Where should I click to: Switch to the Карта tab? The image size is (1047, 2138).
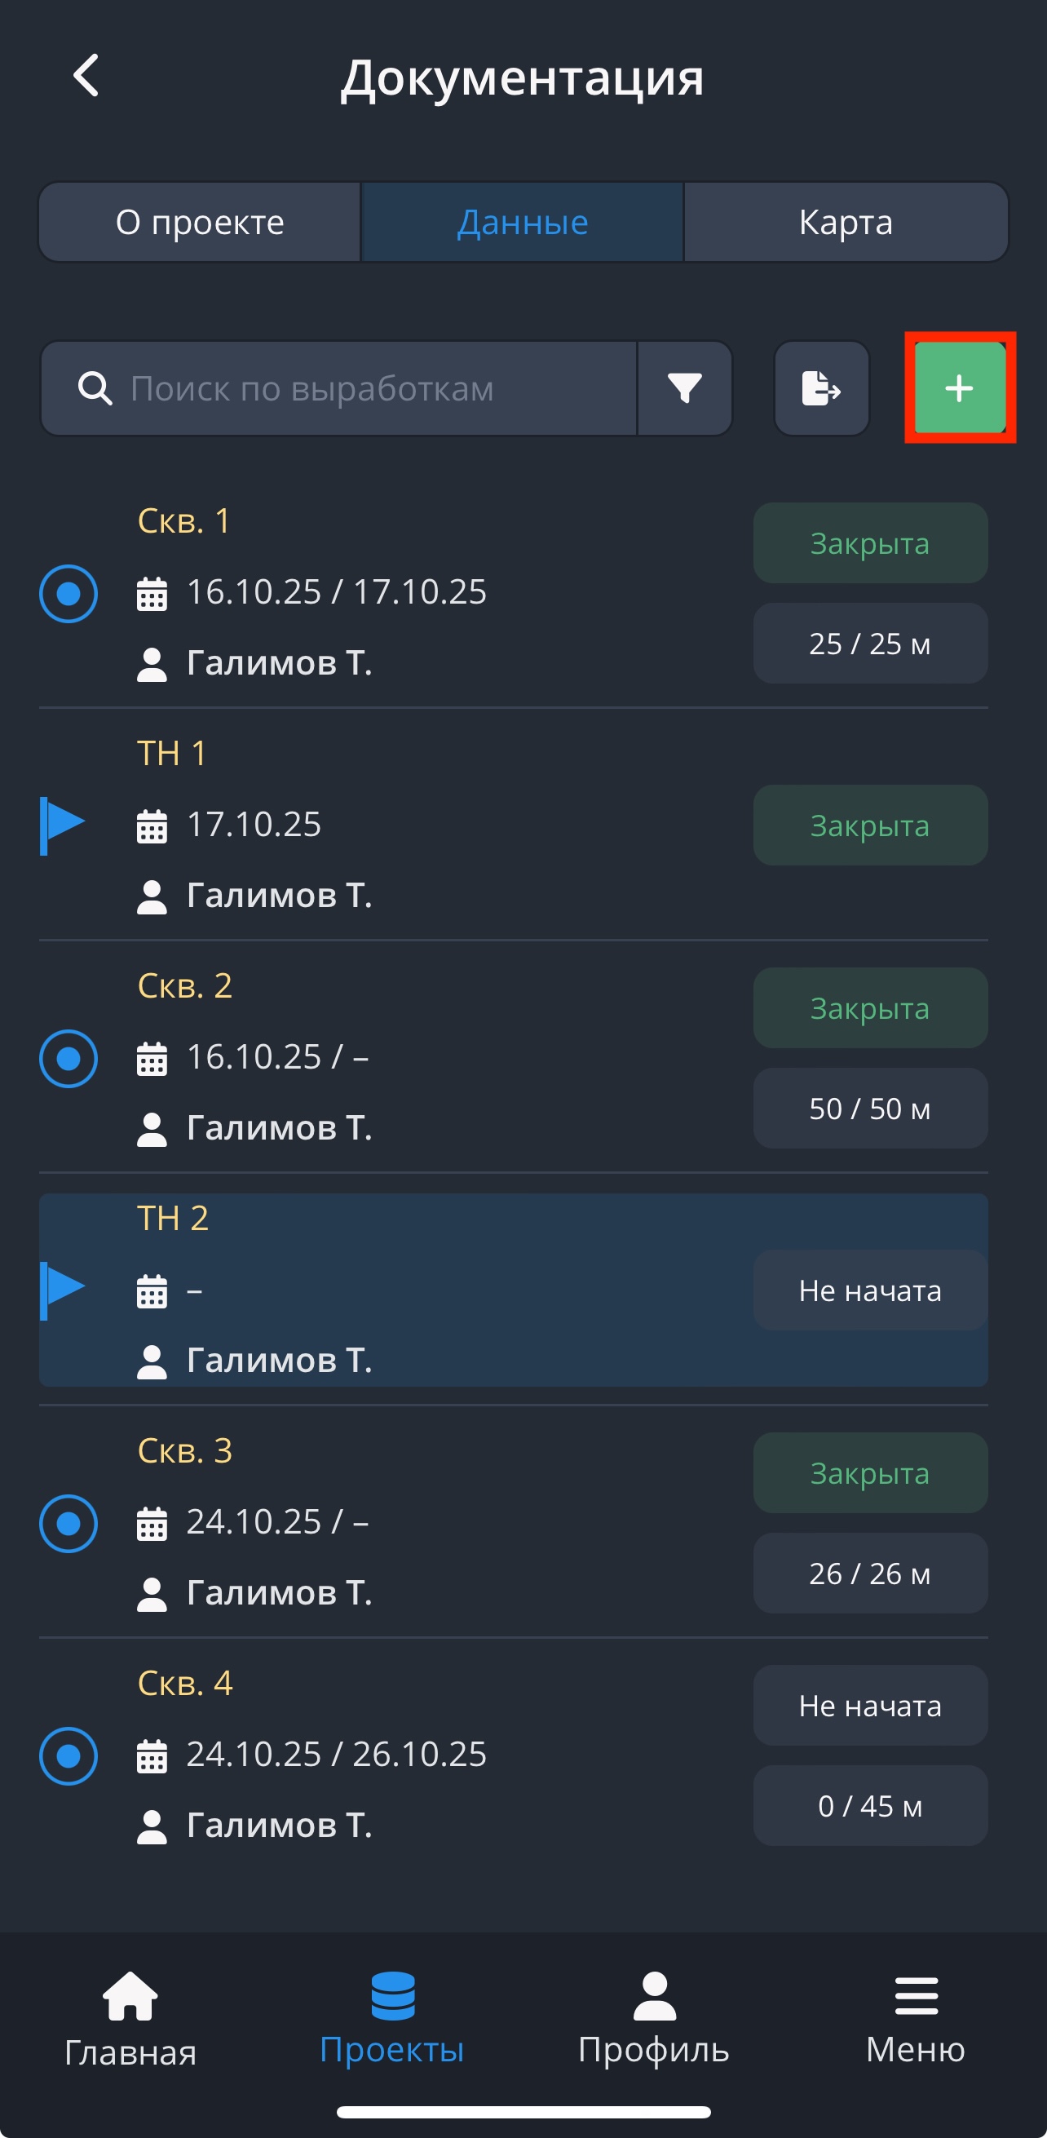point(846,223)
